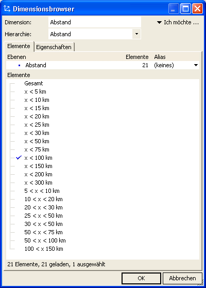Click the Abbrechen button

182,278
